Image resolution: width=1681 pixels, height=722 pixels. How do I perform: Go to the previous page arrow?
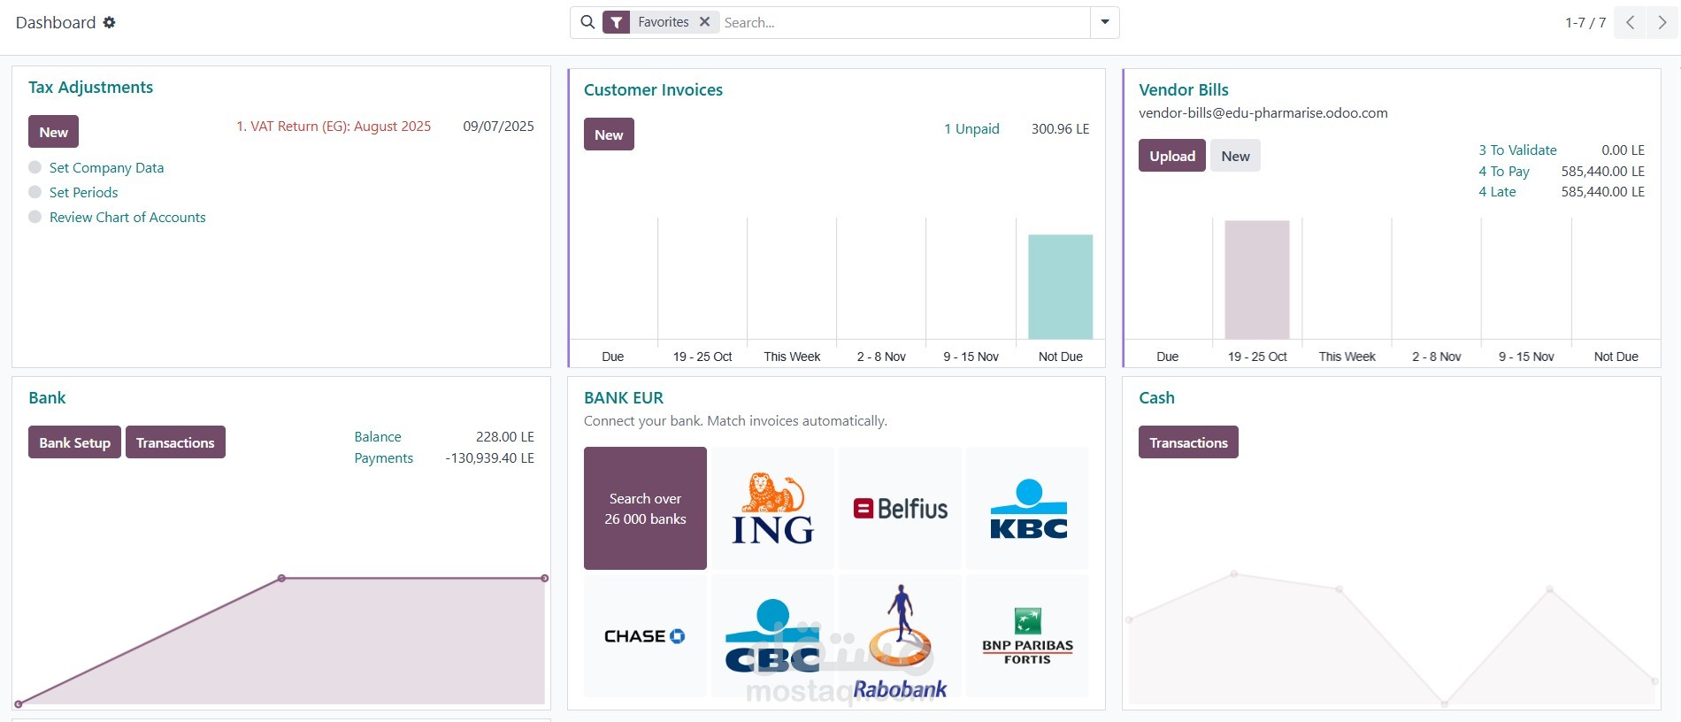click(1630, 22)
